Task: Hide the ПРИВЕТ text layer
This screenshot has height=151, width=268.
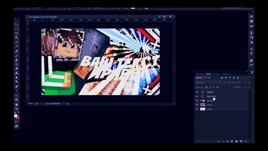Action: pos(197,92)
